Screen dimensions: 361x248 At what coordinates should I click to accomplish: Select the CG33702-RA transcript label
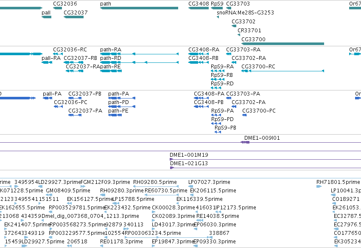tap(249, 58)
